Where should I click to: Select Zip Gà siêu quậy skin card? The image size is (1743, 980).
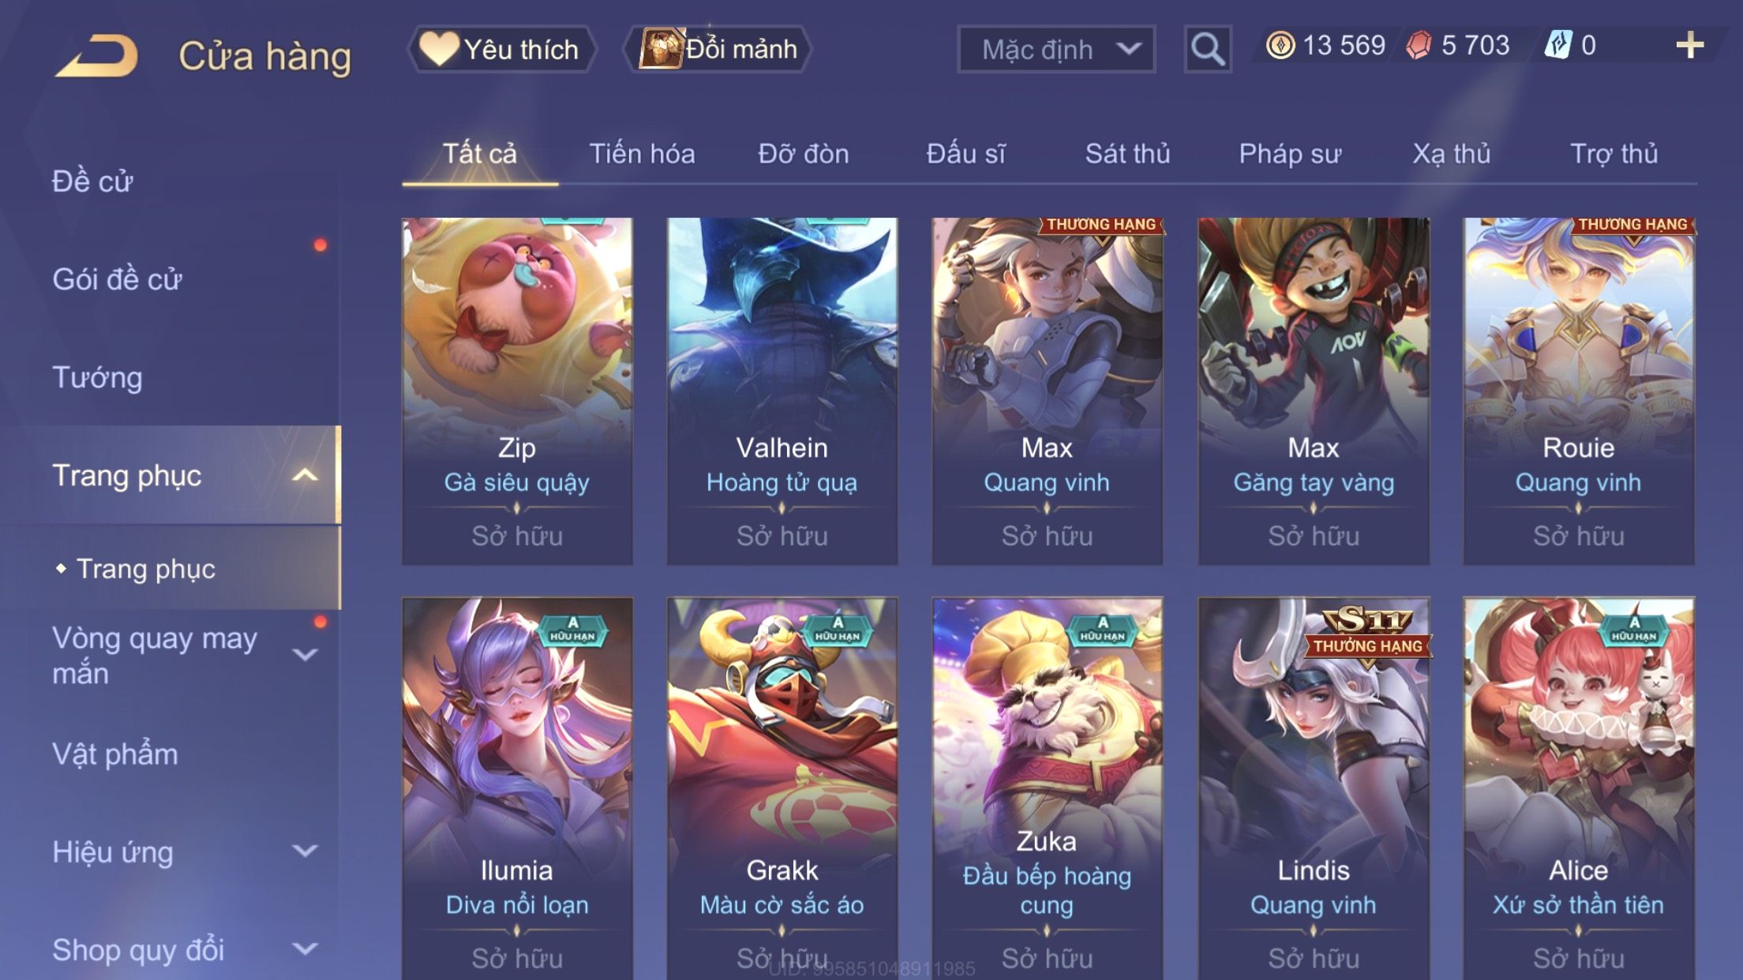(517, 391)
